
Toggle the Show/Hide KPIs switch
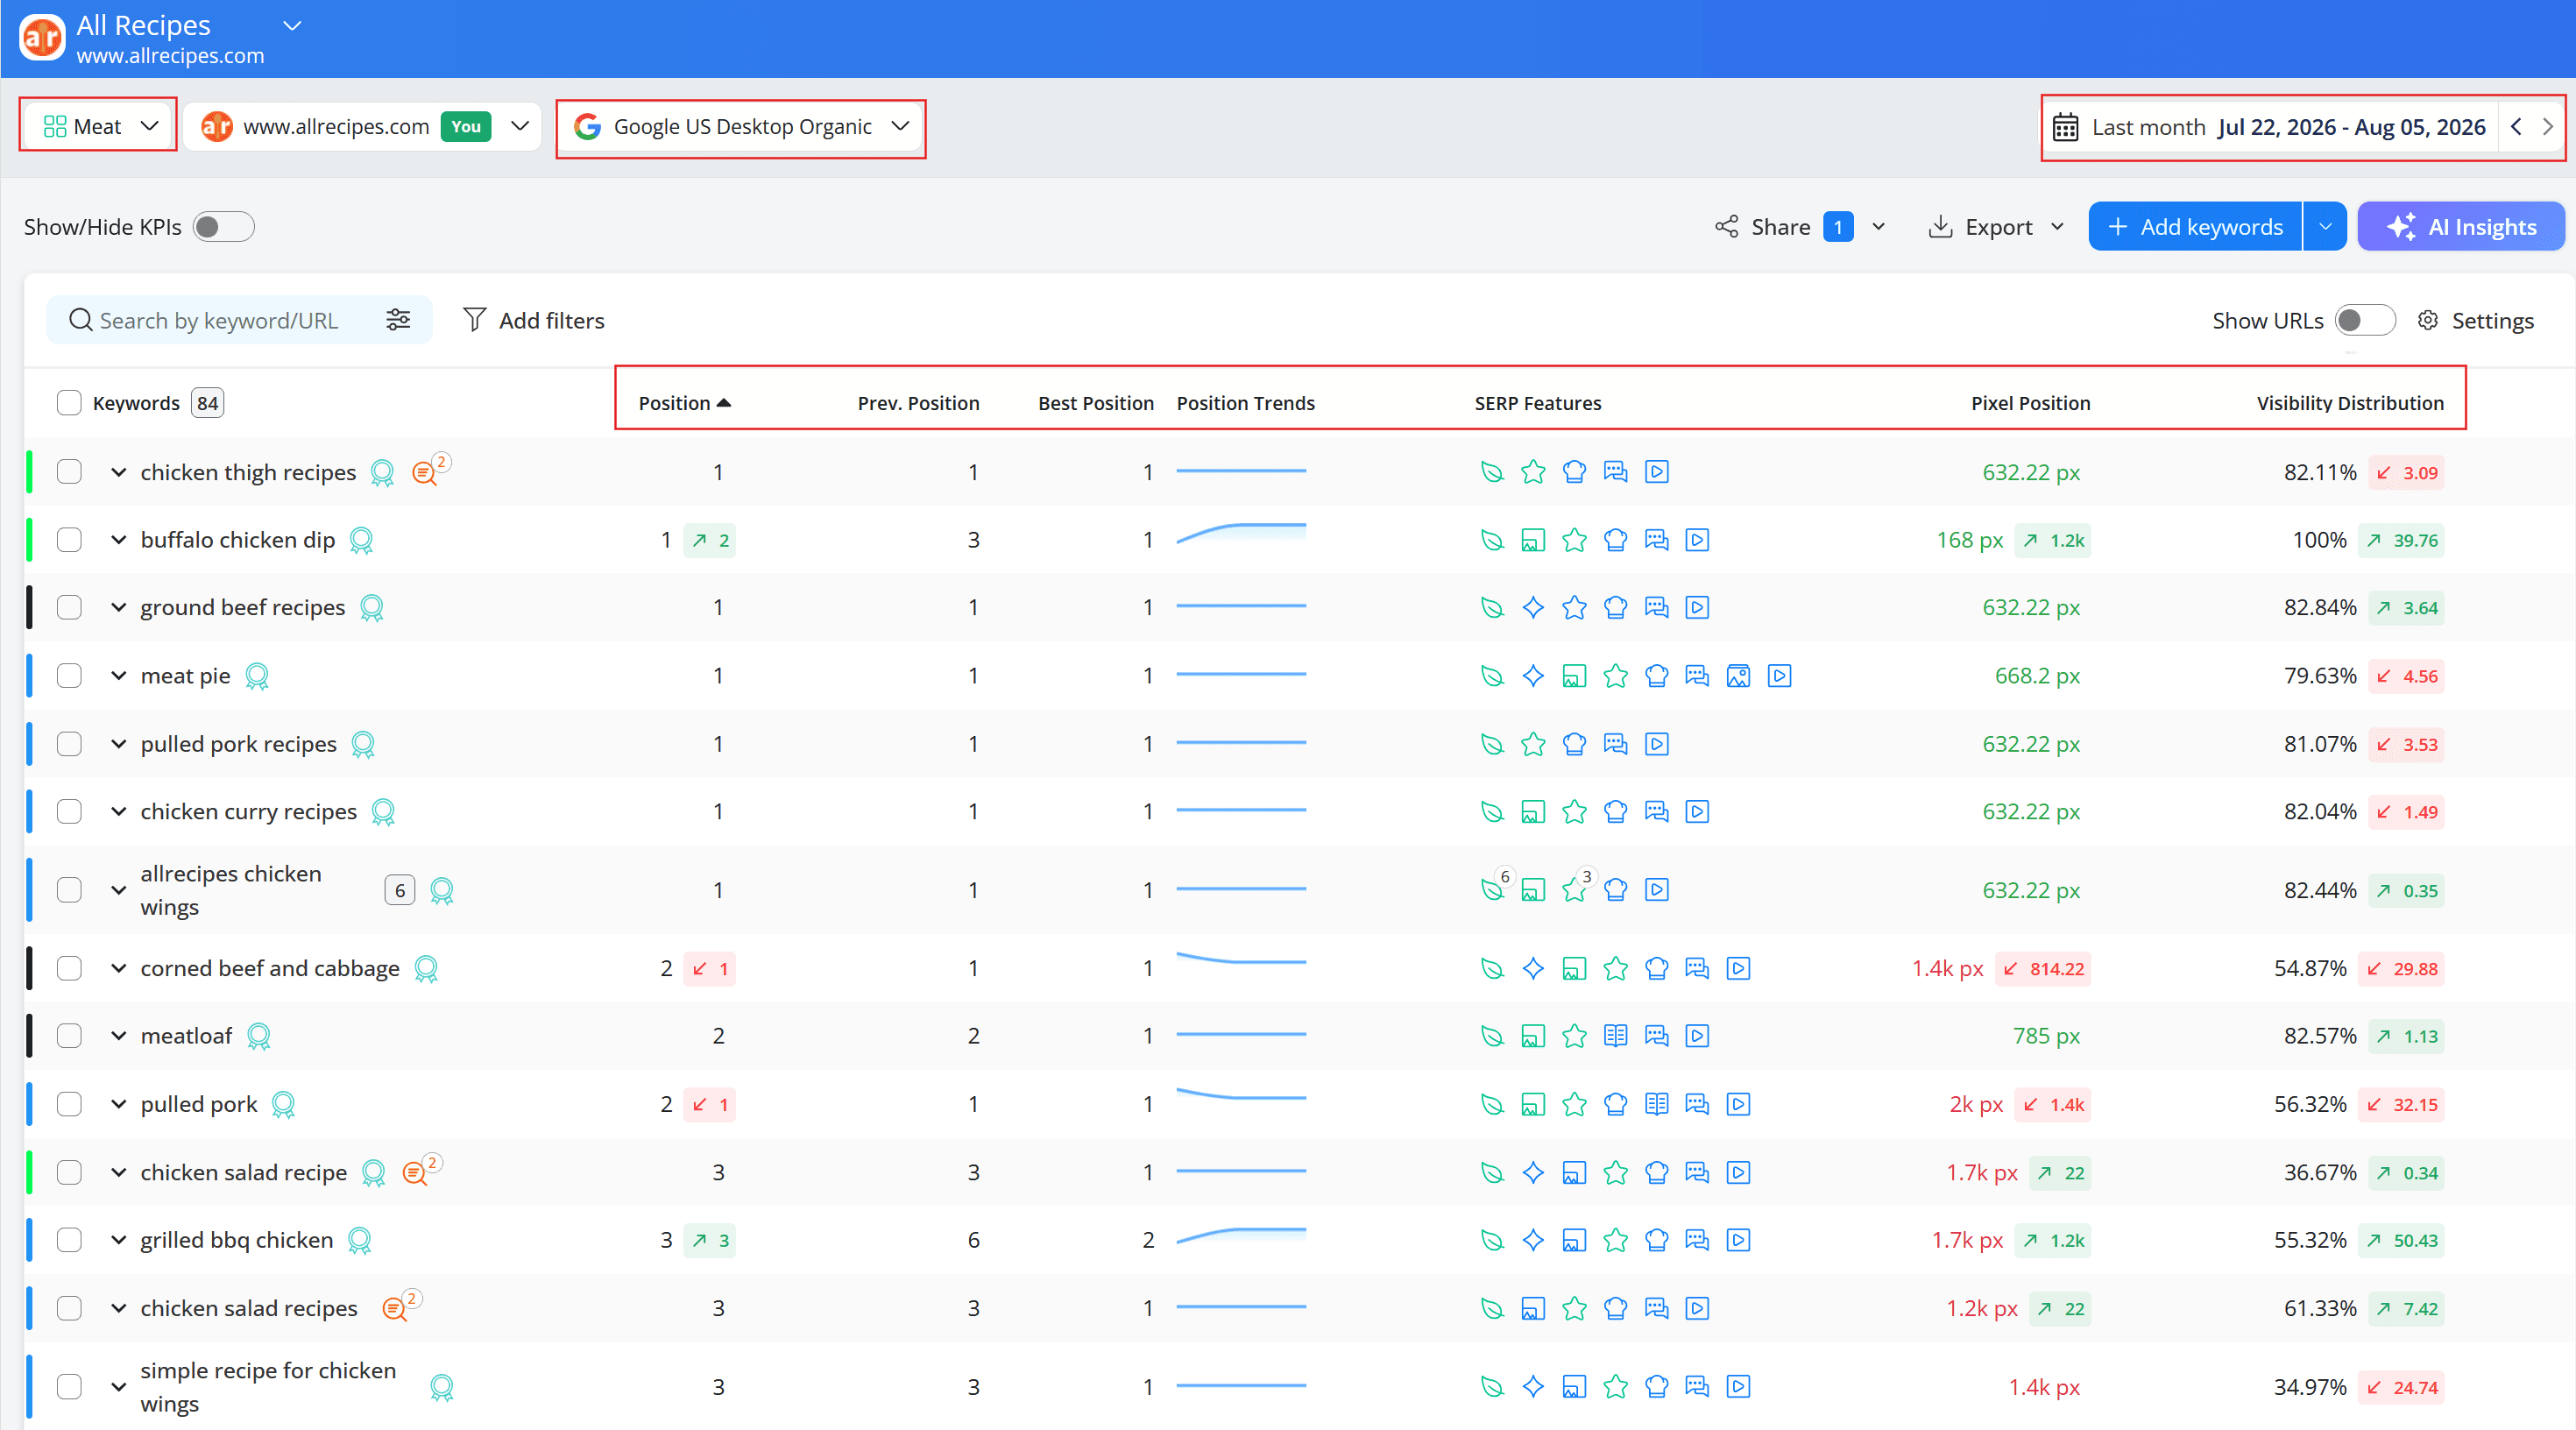click(223, 227)
